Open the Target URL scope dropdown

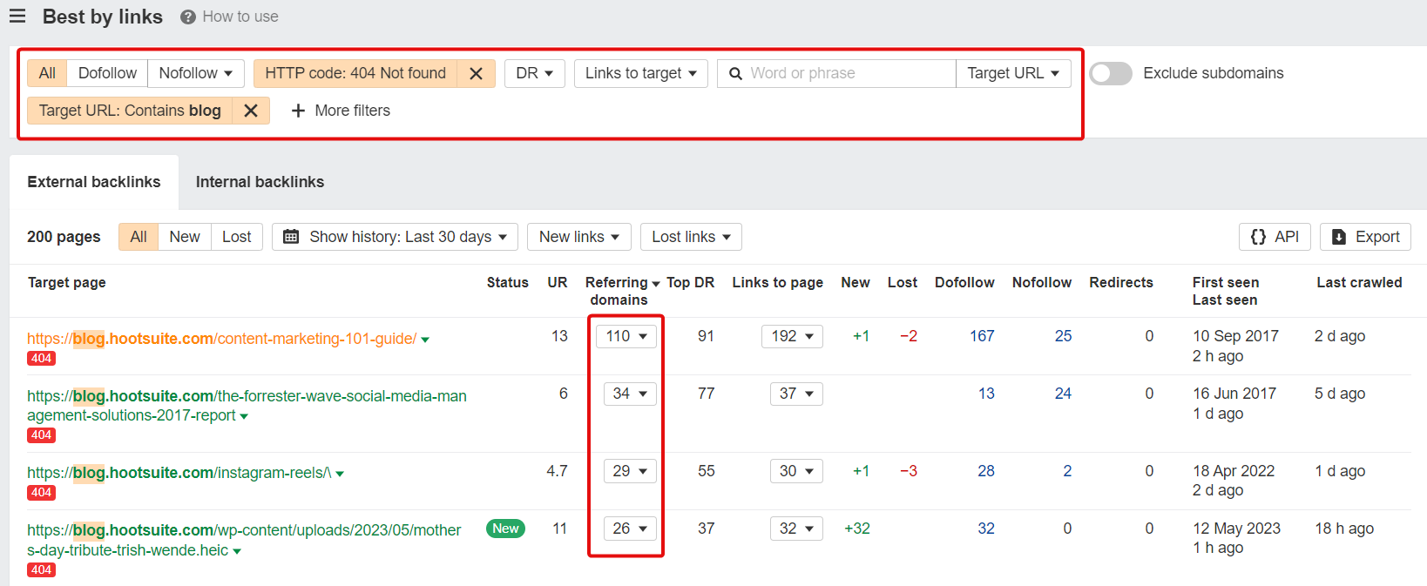(1013, 74)
